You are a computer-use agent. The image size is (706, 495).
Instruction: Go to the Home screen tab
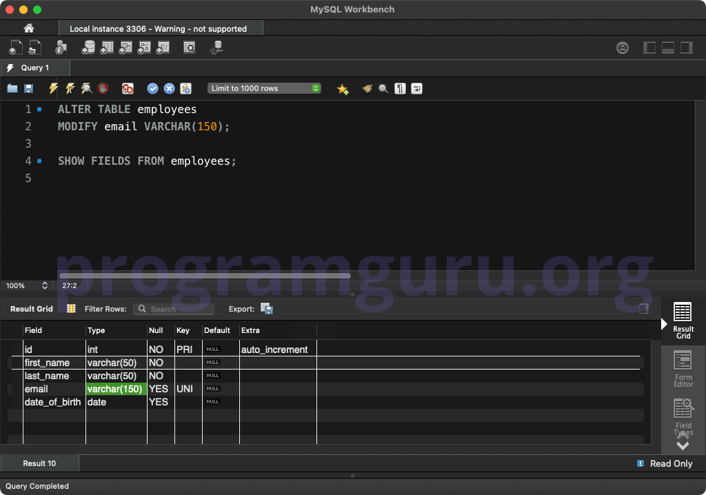[x=29, y=28]
